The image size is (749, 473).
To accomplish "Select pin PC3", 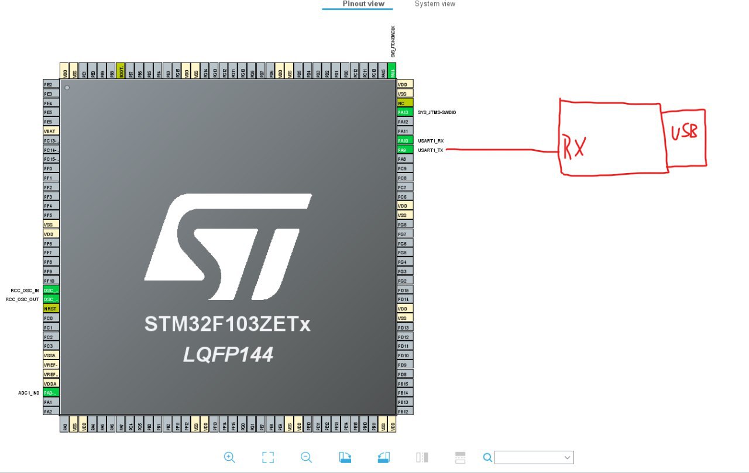I will point(51,346).
